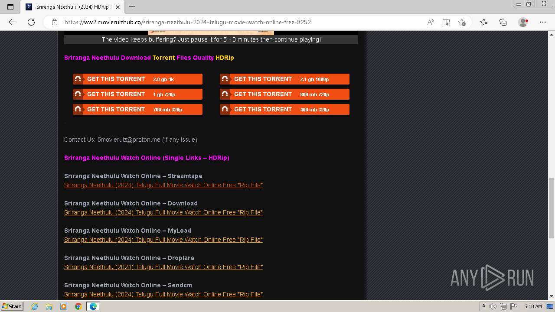Click the Sriranga Neethulu Download Torrent Files heading

[x=149, y=58]
